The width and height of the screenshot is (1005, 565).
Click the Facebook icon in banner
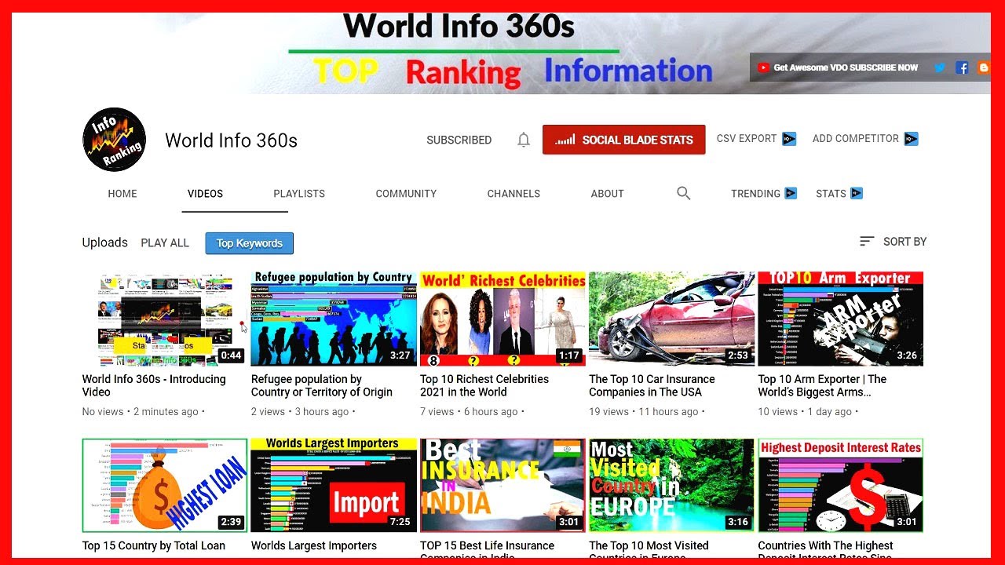click(x=962, y=67)
